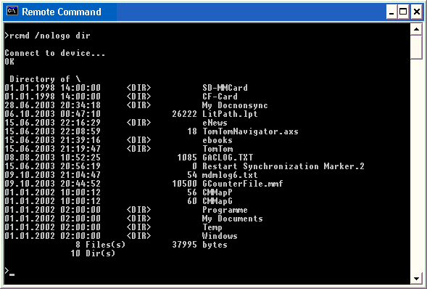Minimize the Remote Command window

click(391, 12)
